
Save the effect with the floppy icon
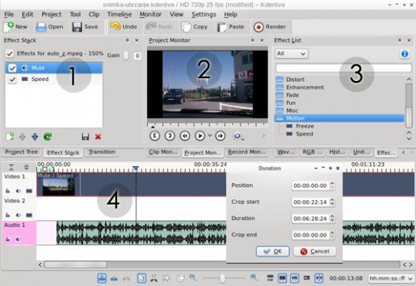coord(85,137)
